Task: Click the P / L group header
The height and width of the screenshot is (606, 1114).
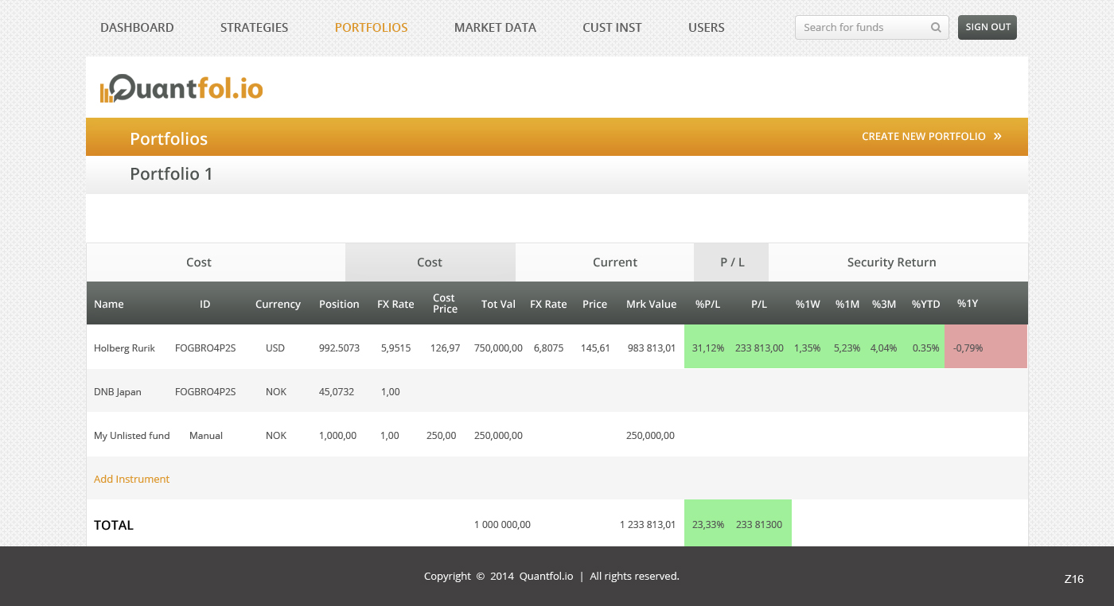Action: pyautogui.click(x=732, y=262)
